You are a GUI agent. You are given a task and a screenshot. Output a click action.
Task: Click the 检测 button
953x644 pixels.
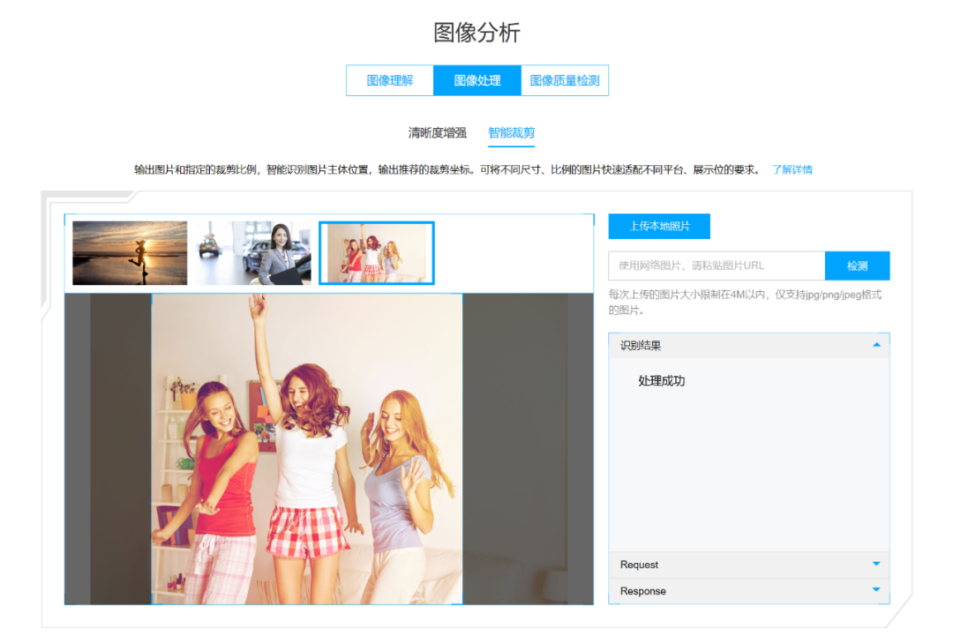coord(857,266)
